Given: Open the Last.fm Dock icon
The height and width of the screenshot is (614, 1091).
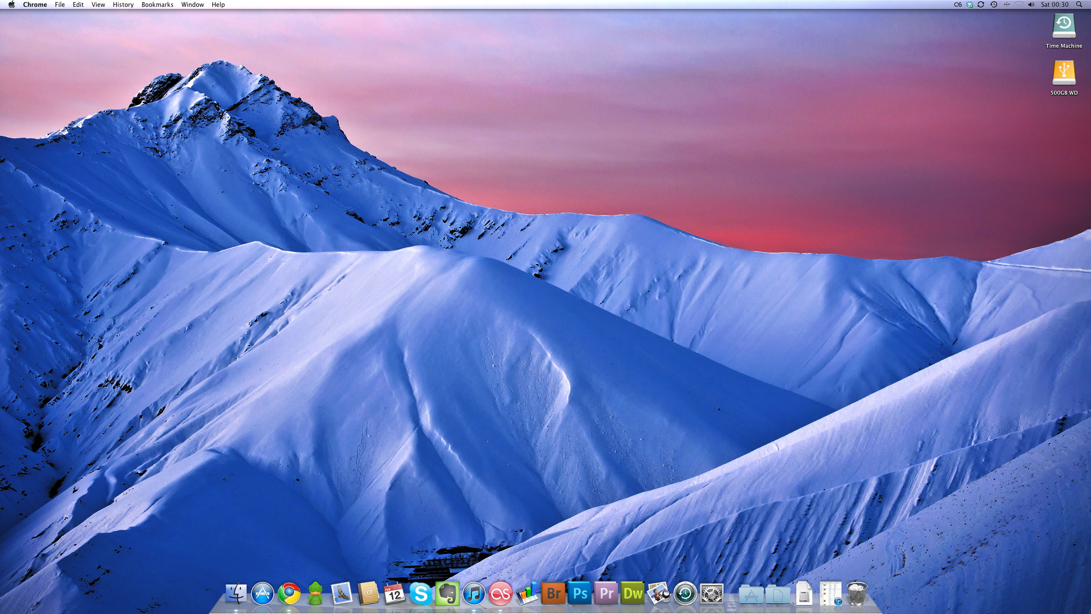Looking at the screenshot, I should 500,594.
